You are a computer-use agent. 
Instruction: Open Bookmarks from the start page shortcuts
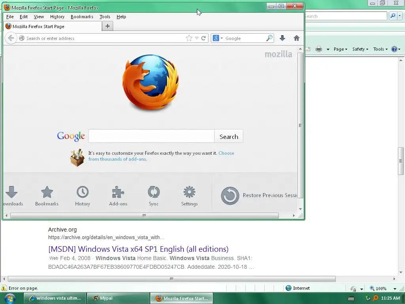point(47,196)
